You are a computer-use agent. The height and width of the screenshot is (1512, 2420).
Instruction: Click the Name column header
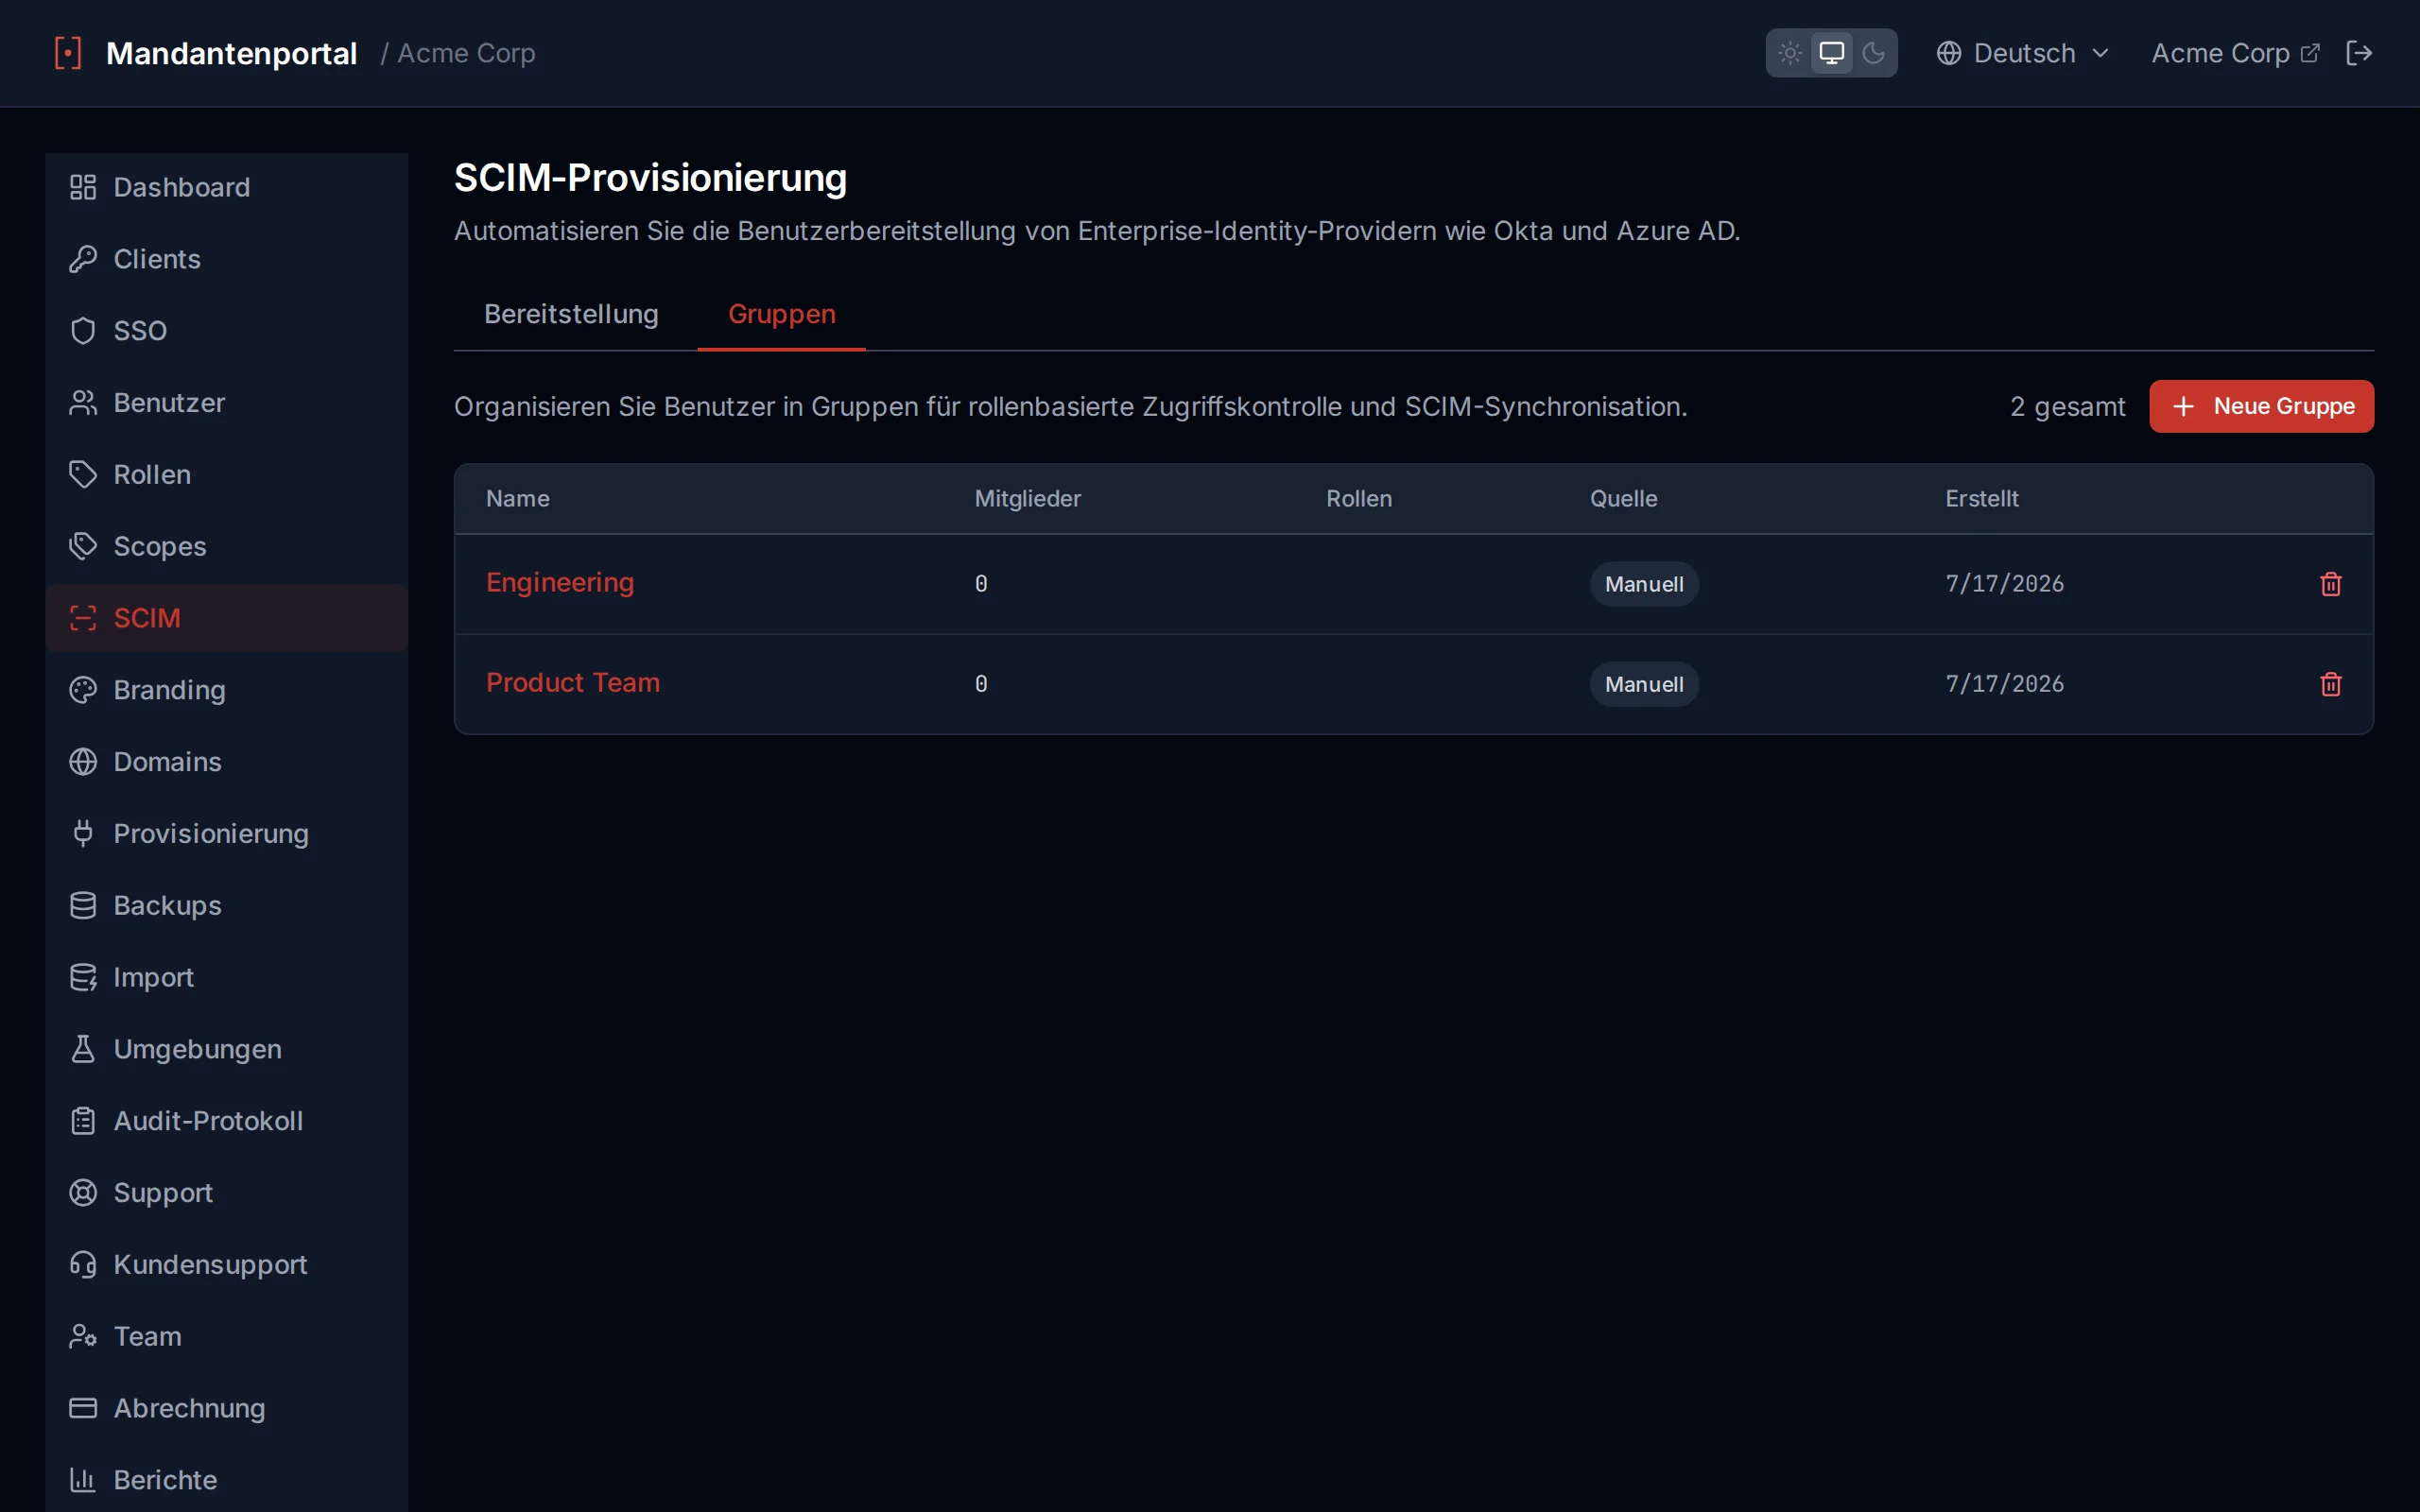[x=518, y=498]
